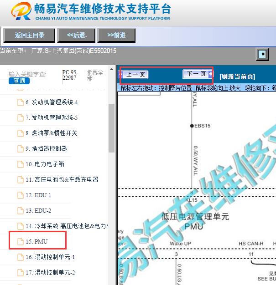Open 16. 混动控制单元-1 item
The image size is (276, 285).
click(50, 257)
